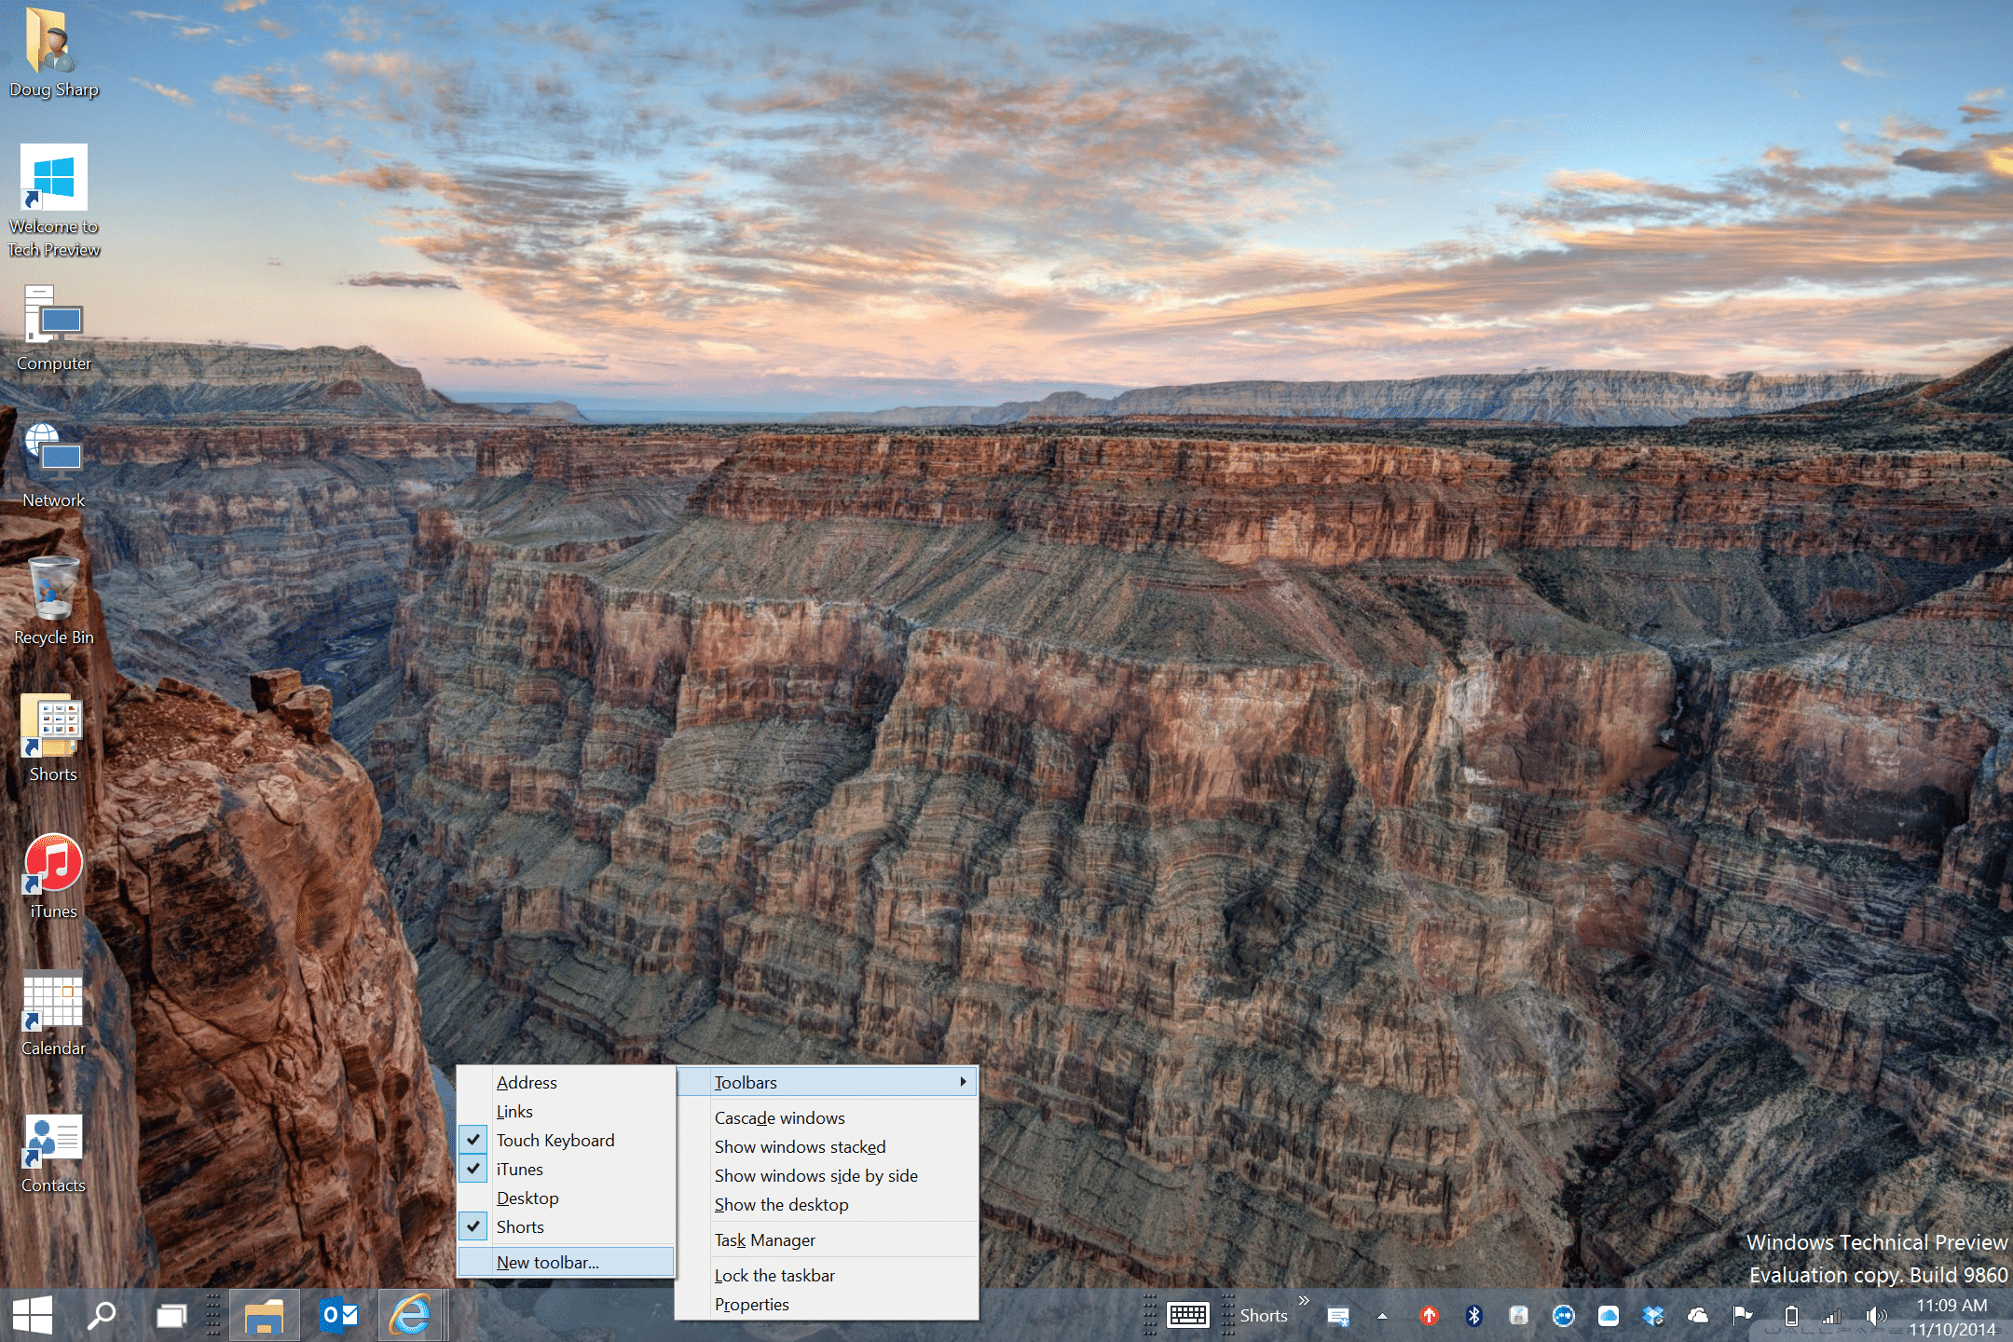Click the red upload arrow tray icon
This screenshot has width=2013, height=1342.
pos(1429,1316)
